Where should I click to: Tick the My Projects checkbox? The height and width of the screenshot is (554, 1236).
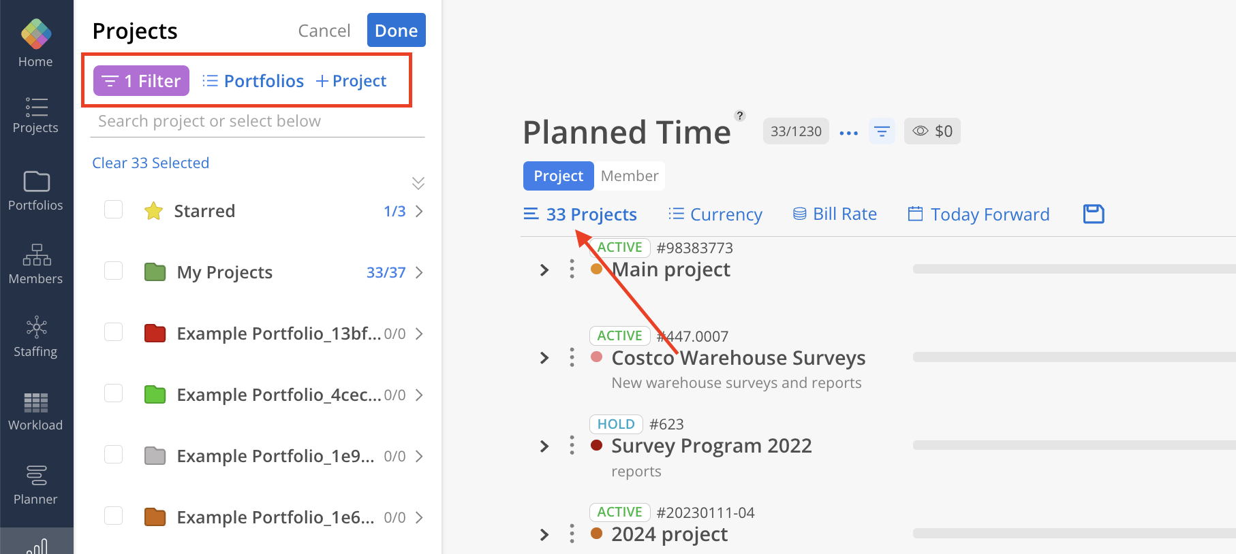tap(114, 271)
